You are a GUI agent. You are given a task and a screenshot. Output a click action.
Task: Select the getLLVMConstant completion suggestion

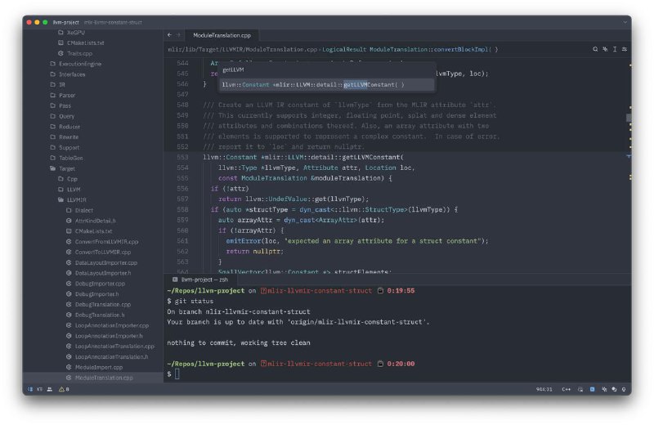tap(326, 85)
